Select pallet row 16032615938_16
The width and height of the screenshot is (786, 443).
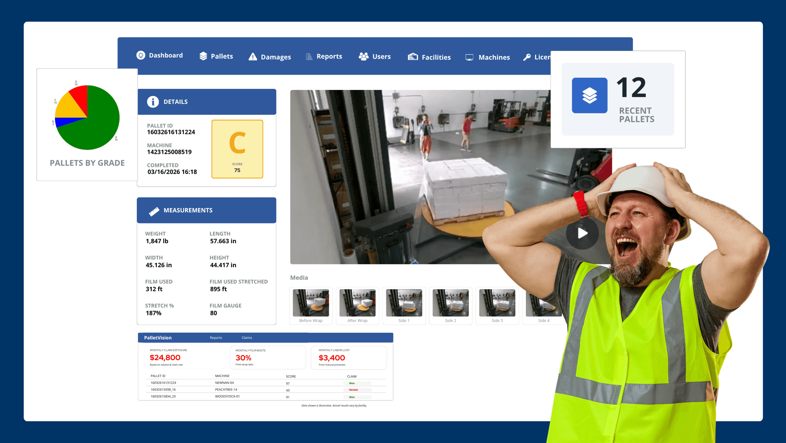266,390
